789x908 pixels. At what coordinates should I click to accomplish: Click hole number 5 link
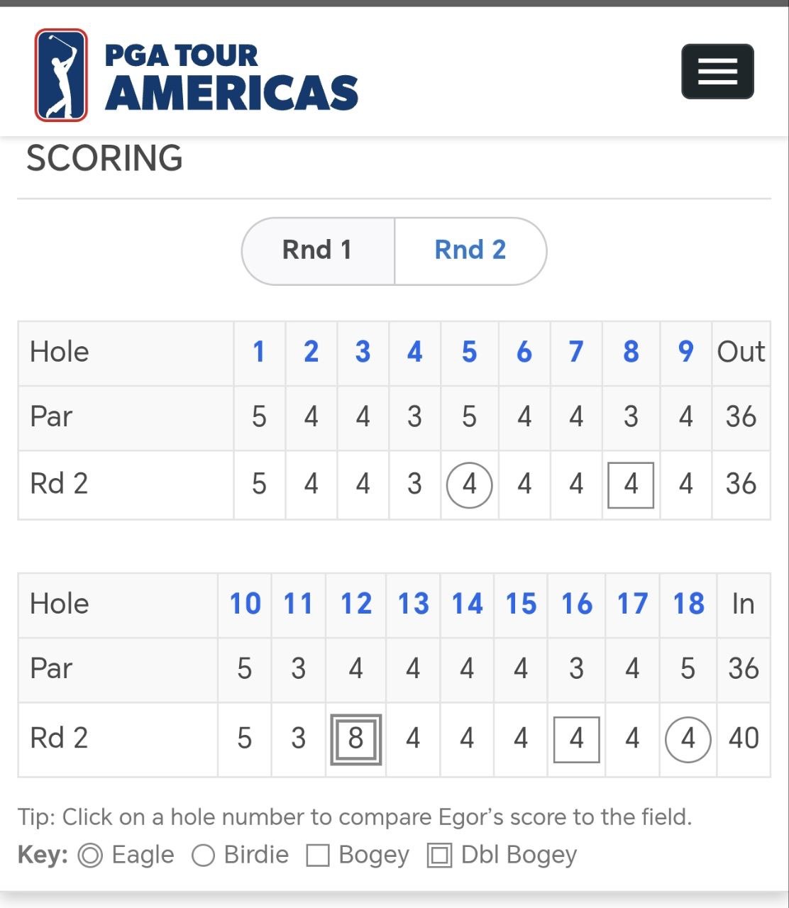tap(469, 352)
